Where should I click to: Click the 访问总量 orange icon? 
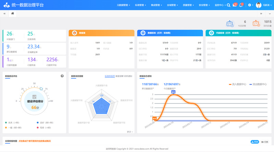(x=256, y=23)
